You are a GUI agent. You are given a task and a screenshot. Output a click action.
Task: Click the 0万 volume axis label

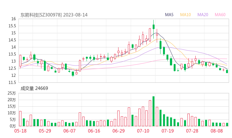pos(13,126)
